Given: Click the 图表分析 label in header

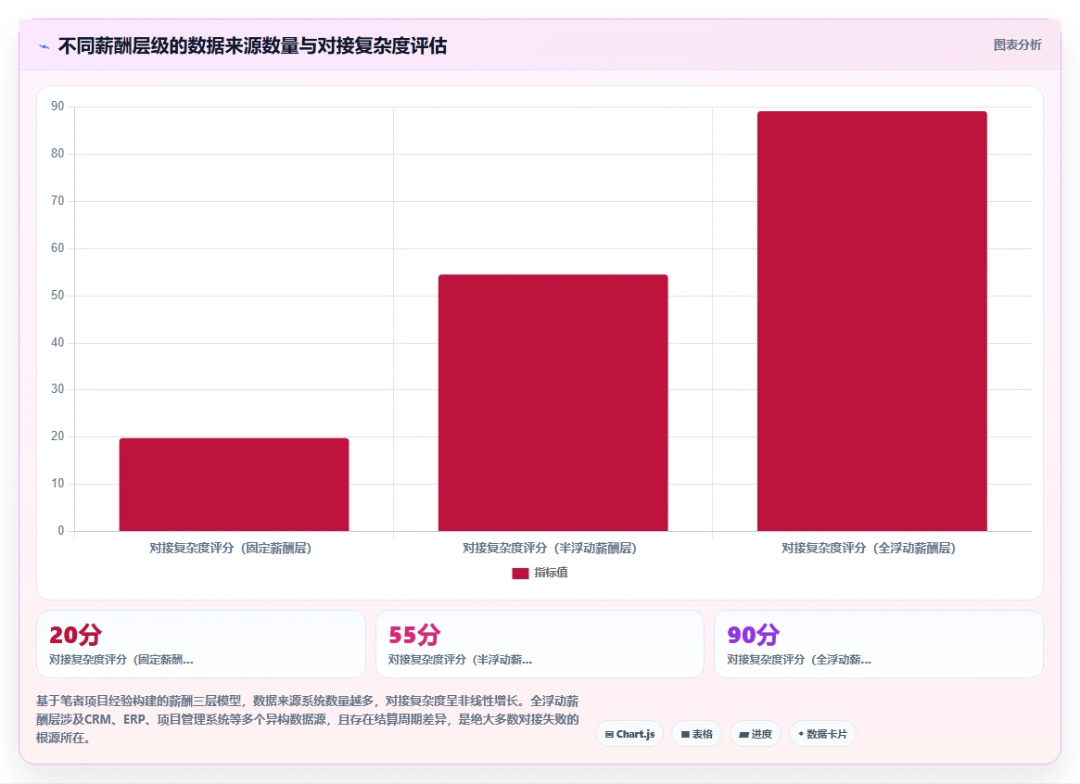Looking at the screenshot, I should coord(1017,44).
